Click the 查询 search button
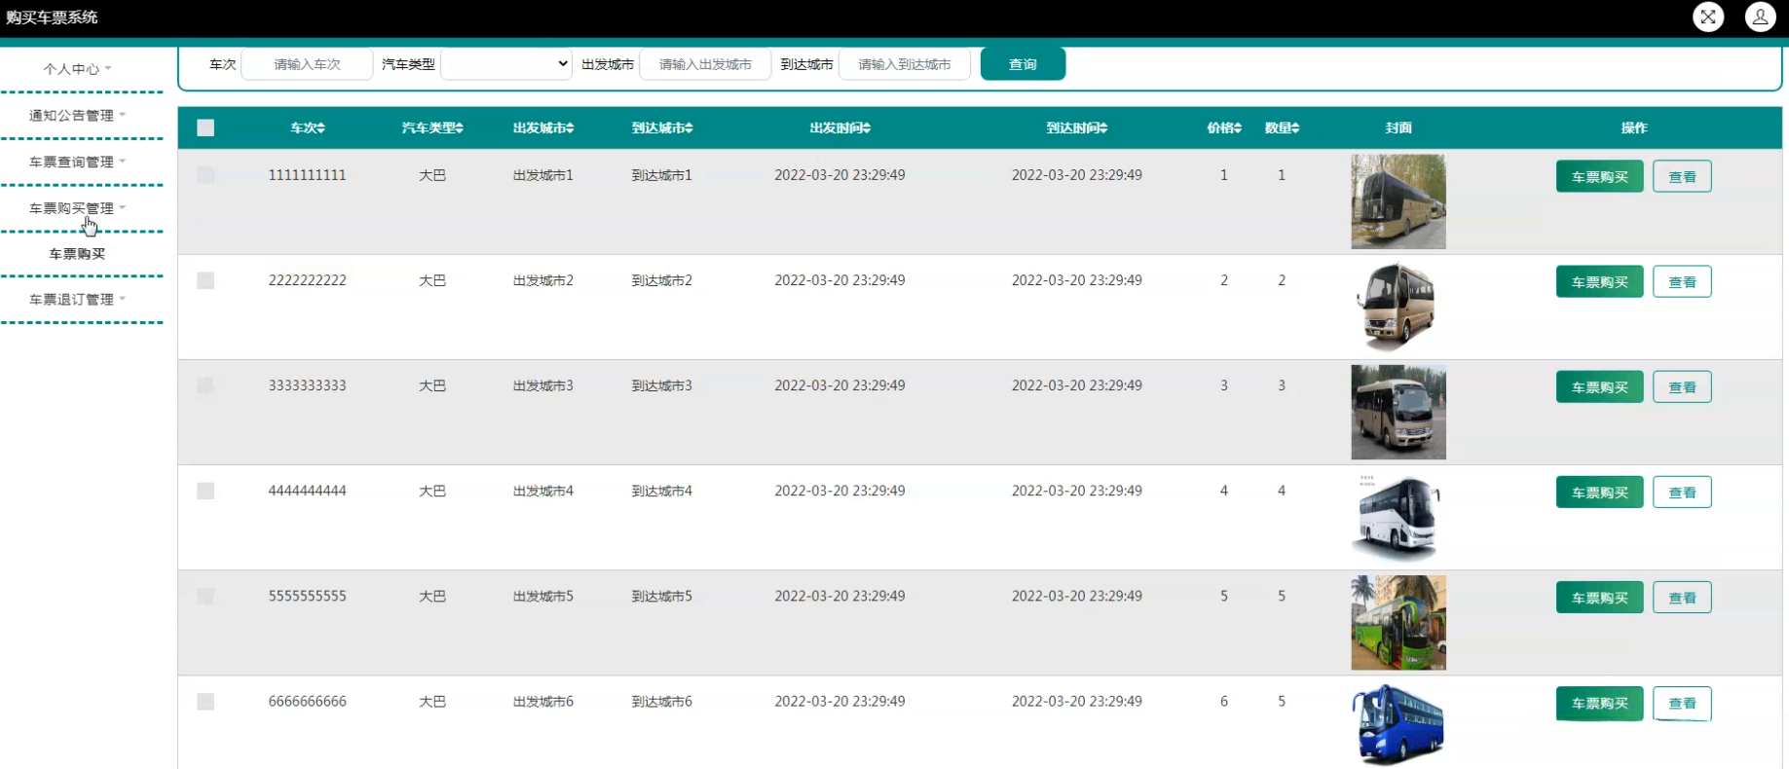1789x769 pixels. [x=1023, y=64]
